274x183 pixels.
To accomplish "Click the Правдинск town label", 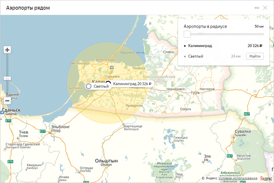I will (134, 106).
